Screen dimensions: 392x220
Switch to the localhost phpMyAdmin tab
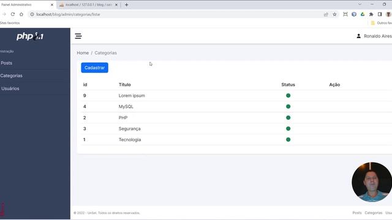point(88,5)
